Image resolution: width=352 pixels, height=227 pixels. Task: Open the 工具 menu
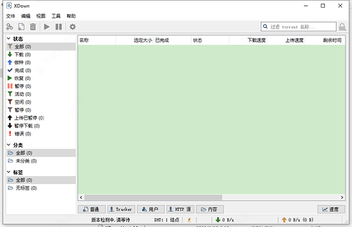(56, 16)
